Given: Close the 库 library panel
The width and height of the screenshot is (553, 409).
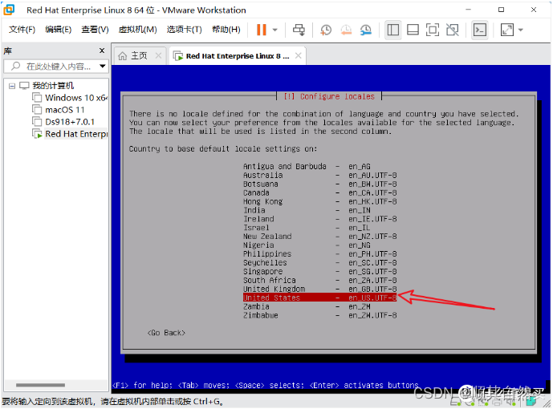Looking at the screenshot, I should [x=102, y=51].
